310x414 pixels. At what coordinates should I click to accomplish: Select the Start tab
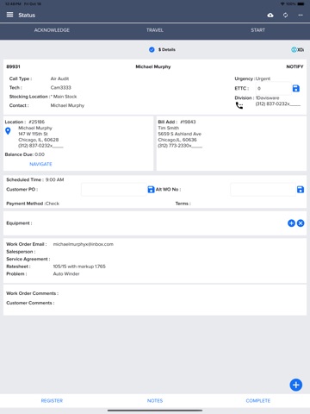coord(257,30)
